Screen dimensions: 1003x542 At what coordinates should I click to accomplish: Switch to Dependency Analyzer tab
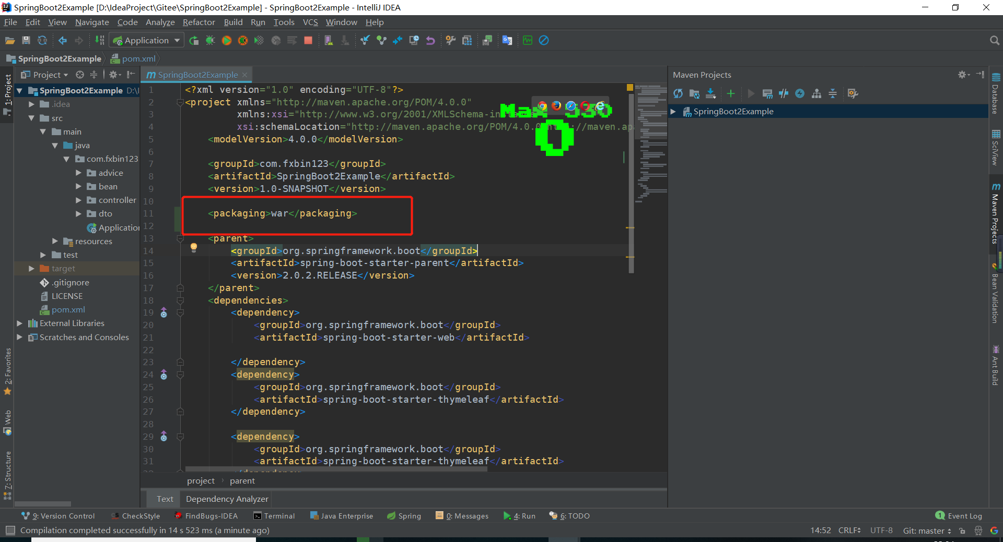(227, 499)
